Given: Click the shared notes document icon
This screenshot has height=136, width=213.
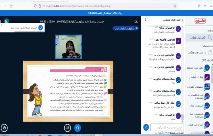Looking at the screenshot, I should tap(210, 52).
